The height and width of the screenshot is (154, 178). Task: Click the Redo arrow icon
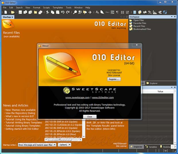tap(68, 12)
